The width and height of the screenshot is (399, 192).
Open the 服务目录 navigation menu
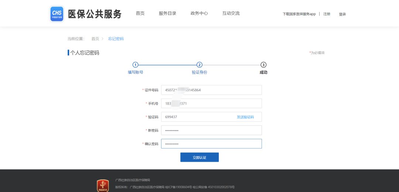pyautogui.click(x=167, y=13)
